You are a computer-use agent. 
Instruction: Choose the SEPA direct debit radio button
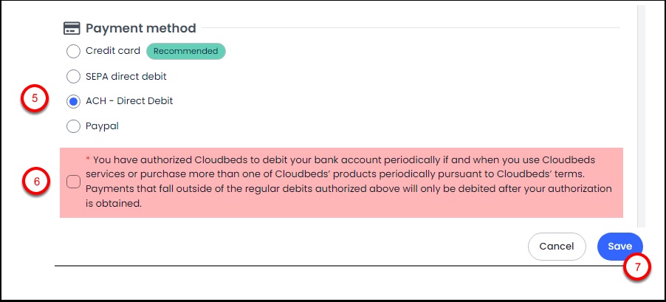(x=73, y=76)
